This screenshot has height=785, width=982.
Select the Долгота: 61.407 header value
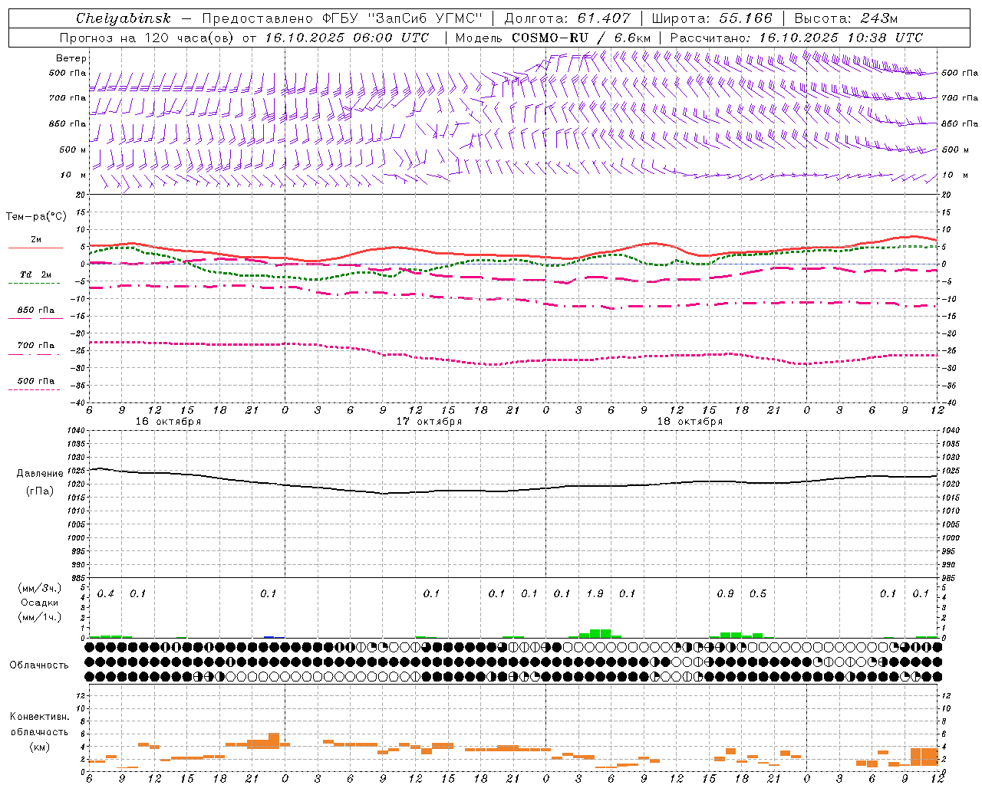[x=567, y=18]
